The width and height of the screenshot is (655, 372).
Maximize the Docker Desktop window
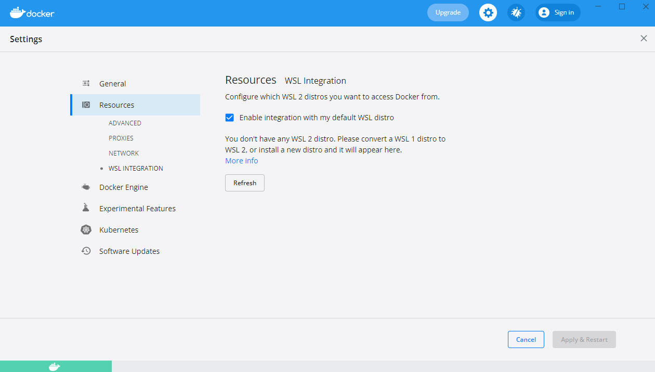pos(622,7)
